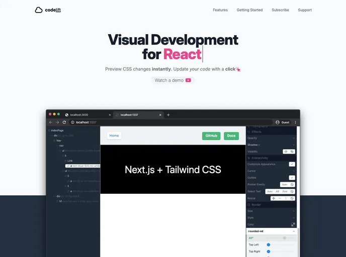
Task: Select the IndexPage tree row
Action: [74, 131]
